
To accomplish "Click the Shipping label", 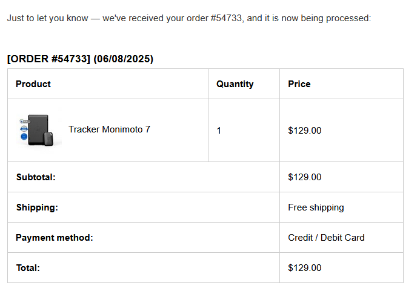I will point(37,207).
